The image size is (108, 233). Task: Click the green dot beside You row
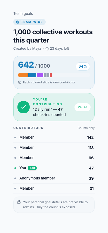coord(15,168)
